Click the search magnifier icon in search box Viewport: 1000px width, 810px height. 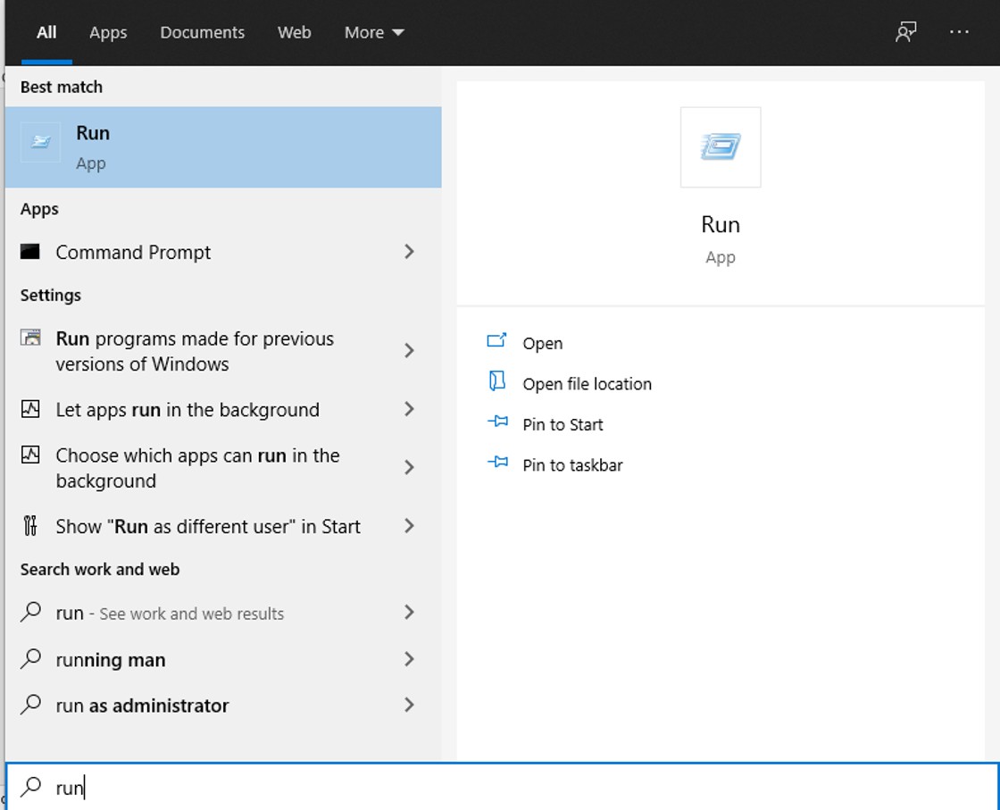point(31,787)
